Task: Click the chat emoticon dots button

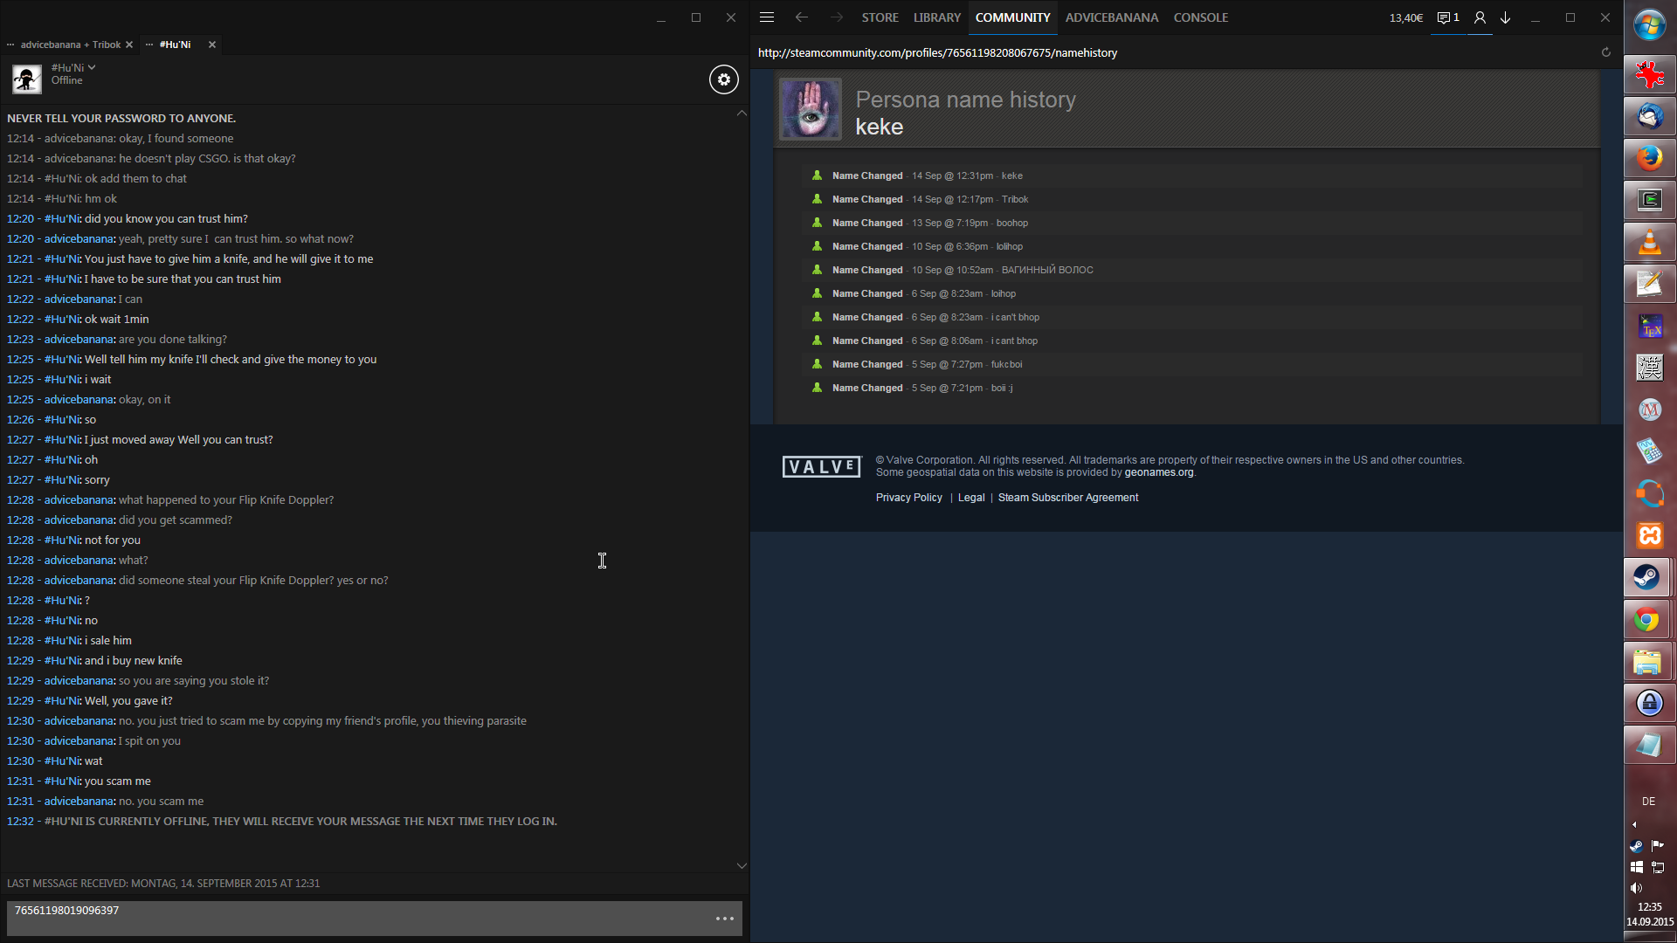Action: pos(725,919)
